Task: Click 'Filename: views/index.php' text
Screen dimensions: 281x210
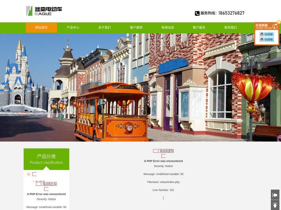Action: pos(164,182)
